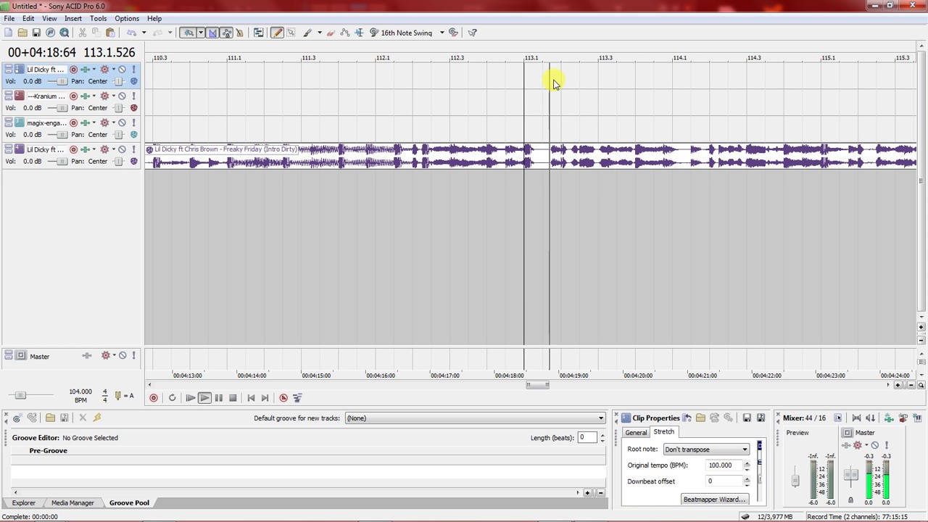928x522 pixels.
Task: Open Track FX gear on Kranium track
Action: [x=104, y=96]
